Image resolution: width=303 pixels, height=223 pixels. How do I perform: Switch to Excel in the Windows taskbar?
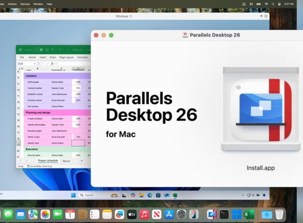click(x=175, y=195)
